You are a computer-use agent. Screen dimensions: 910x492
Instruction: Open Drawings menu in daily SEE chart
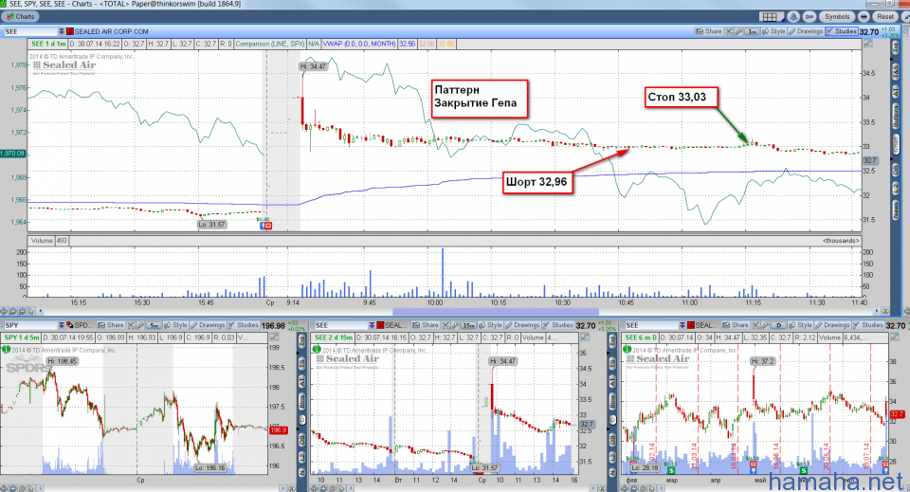click(832, 325)
